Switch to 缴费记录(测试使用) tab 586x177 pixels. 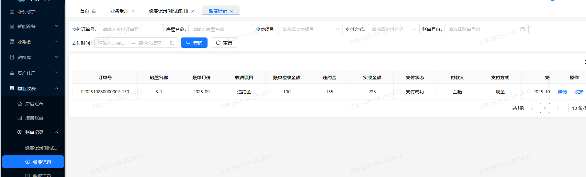click(168, 11)
